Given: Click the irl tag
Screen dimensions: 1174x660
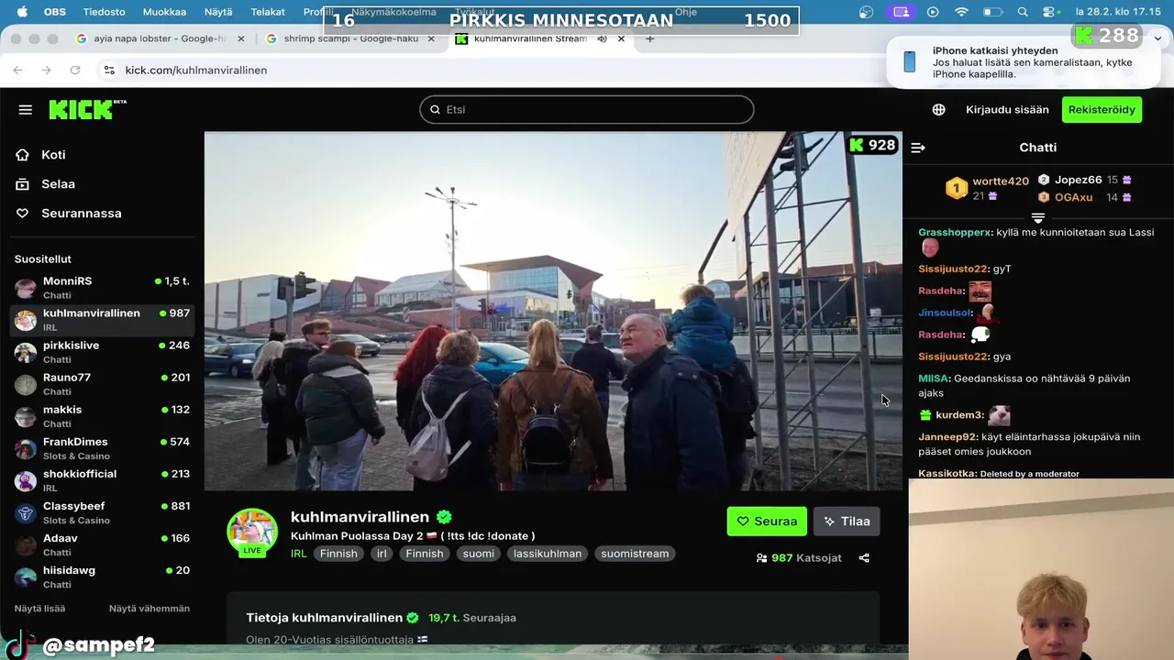Looking at the screenshot, I should [382, 554].
